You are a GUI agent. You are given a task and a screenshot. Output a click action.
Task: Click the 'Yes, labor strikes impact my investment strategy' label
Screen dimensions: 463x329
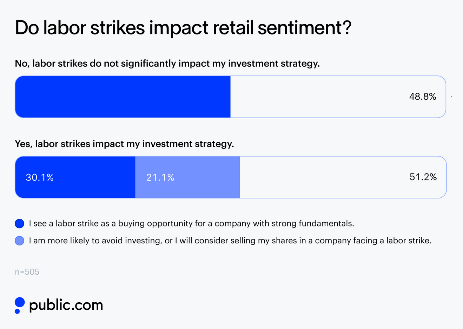click(124, 144)
